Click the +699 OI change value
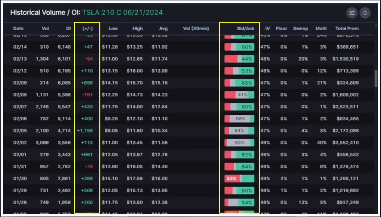The width and height of the screenshot is (381, 217). (x=87, y=83)
